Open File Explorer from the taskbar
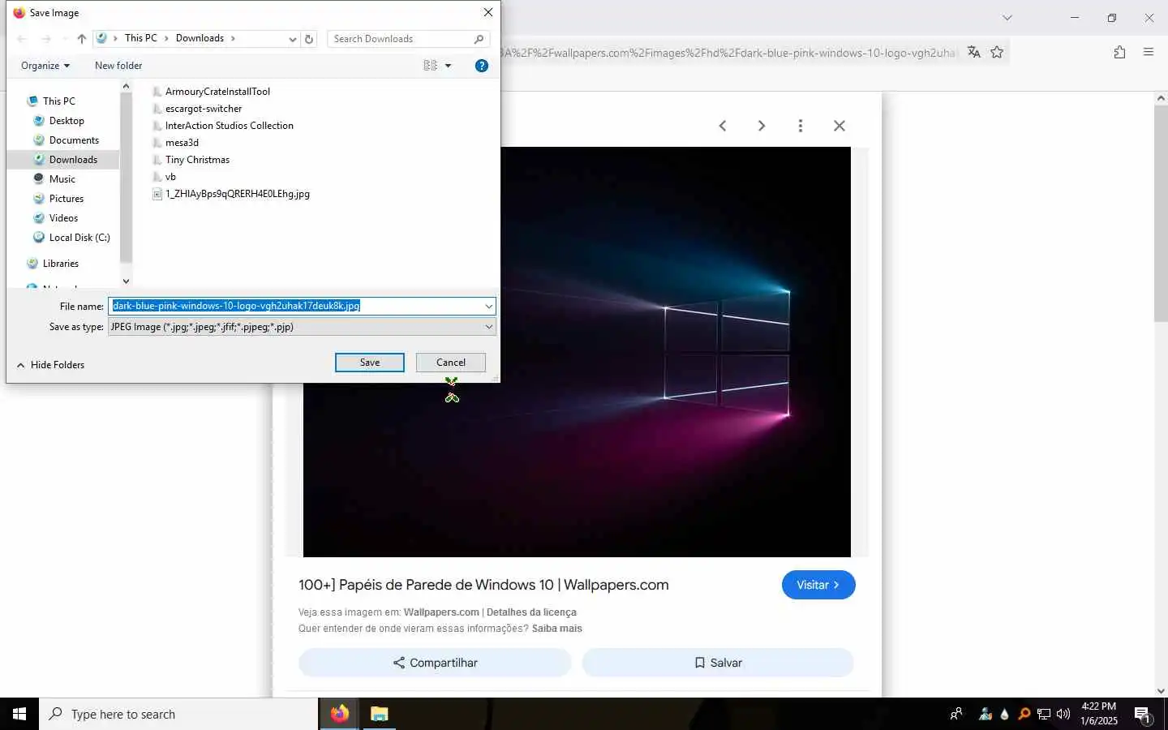The height and width of the screenshot is (730, 1168). 379,714
